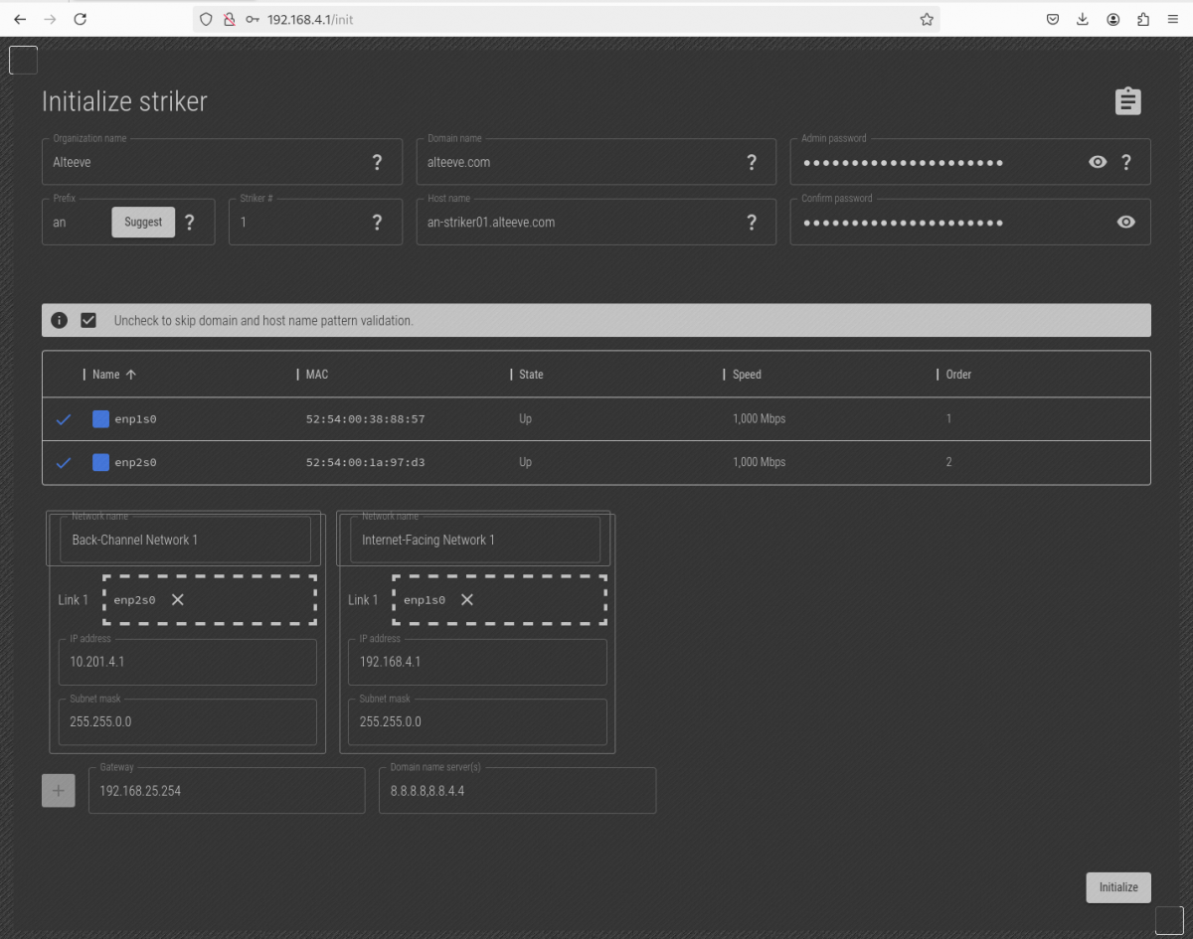Open help for Domain name field
Viewport: 1193px width, 939px height.
752,162
